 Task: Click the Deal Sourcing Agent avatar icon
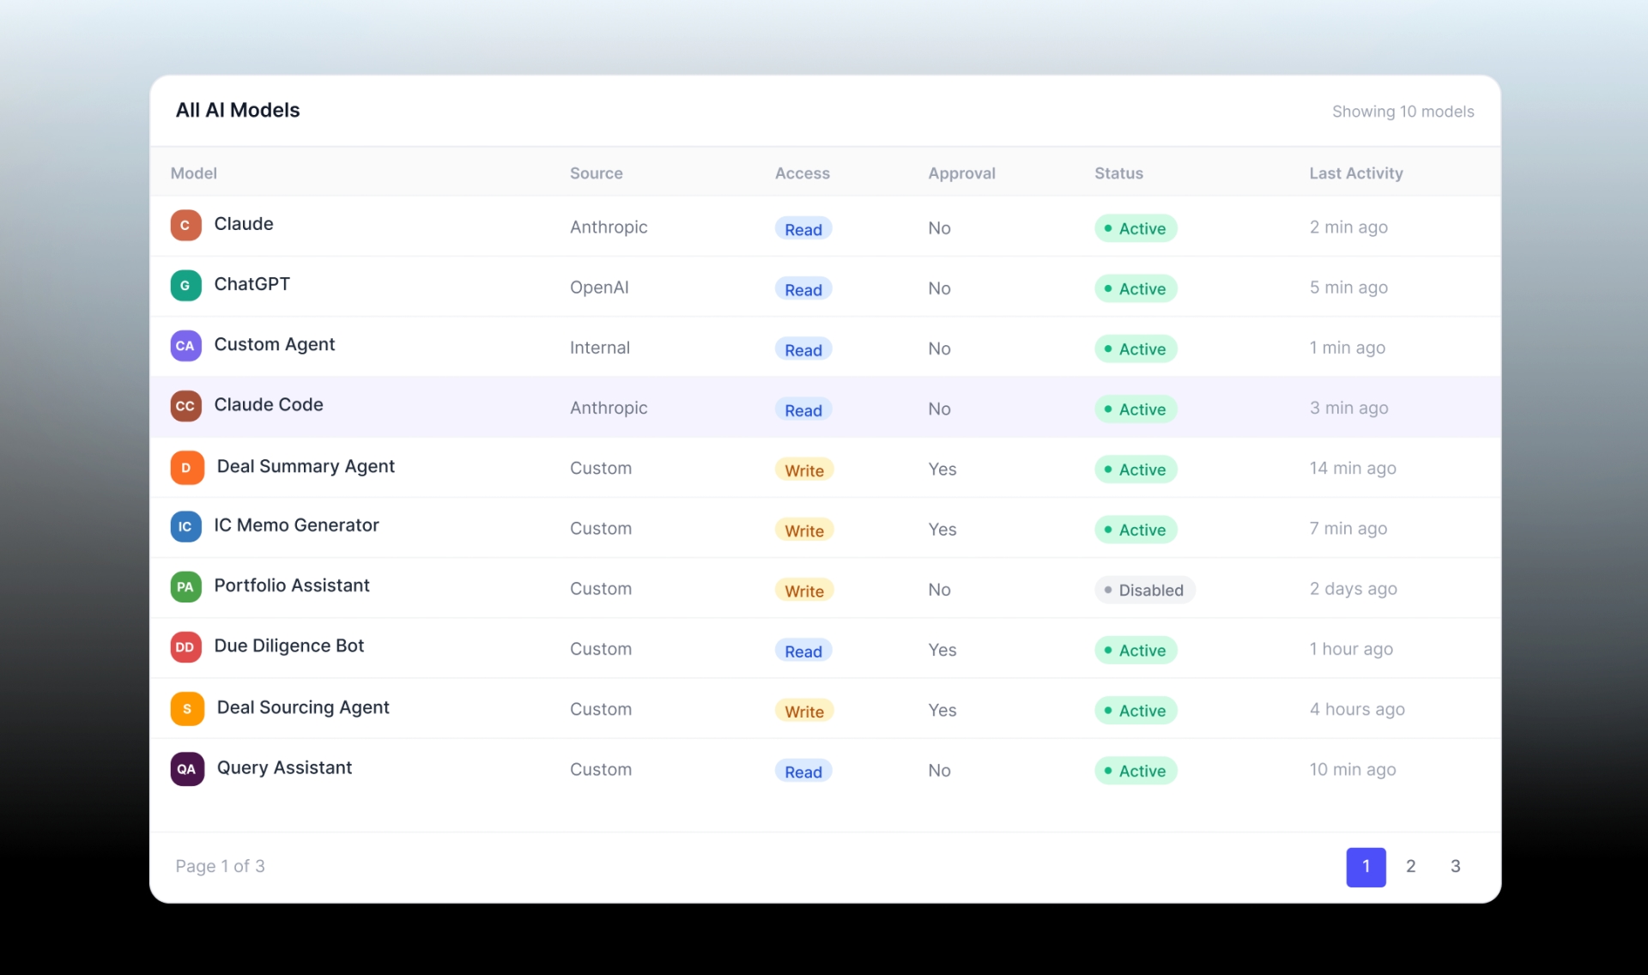[187, 709]
